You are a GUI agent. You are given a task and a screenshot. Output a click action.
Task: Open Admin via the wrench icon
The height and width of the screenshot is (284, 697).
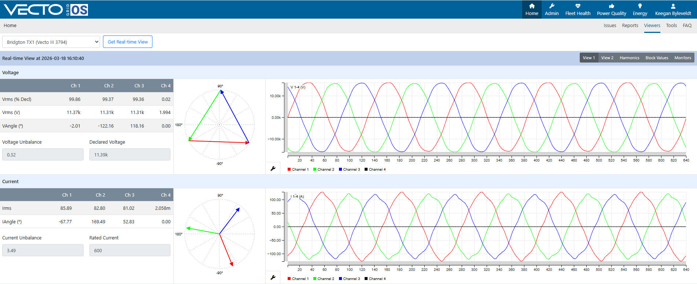(552, 6)
